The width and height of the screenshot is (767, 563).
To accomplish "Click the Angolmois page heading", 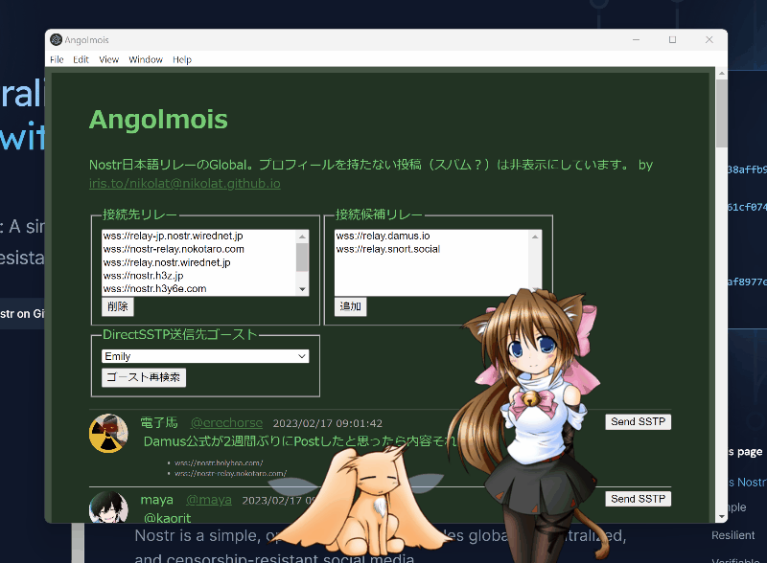I will click(x=158, y=120).
